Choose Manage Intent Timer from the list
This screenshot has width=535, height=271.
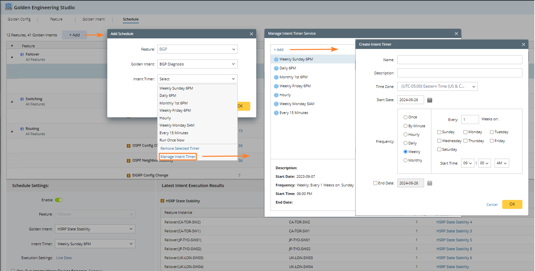[x=178, y=157]
